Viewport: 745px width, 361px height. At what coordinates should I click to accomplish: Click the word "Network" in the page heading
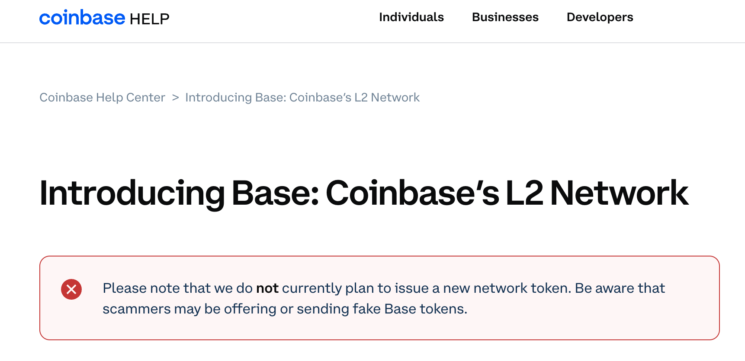619,193
